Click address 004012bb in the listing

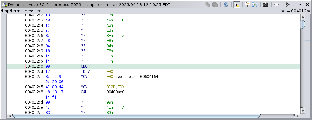tap(34, 61)
